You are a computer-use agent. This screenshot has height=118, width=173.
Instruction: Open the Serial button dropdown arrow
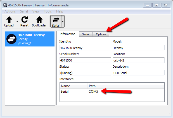(x=63, y=21)
